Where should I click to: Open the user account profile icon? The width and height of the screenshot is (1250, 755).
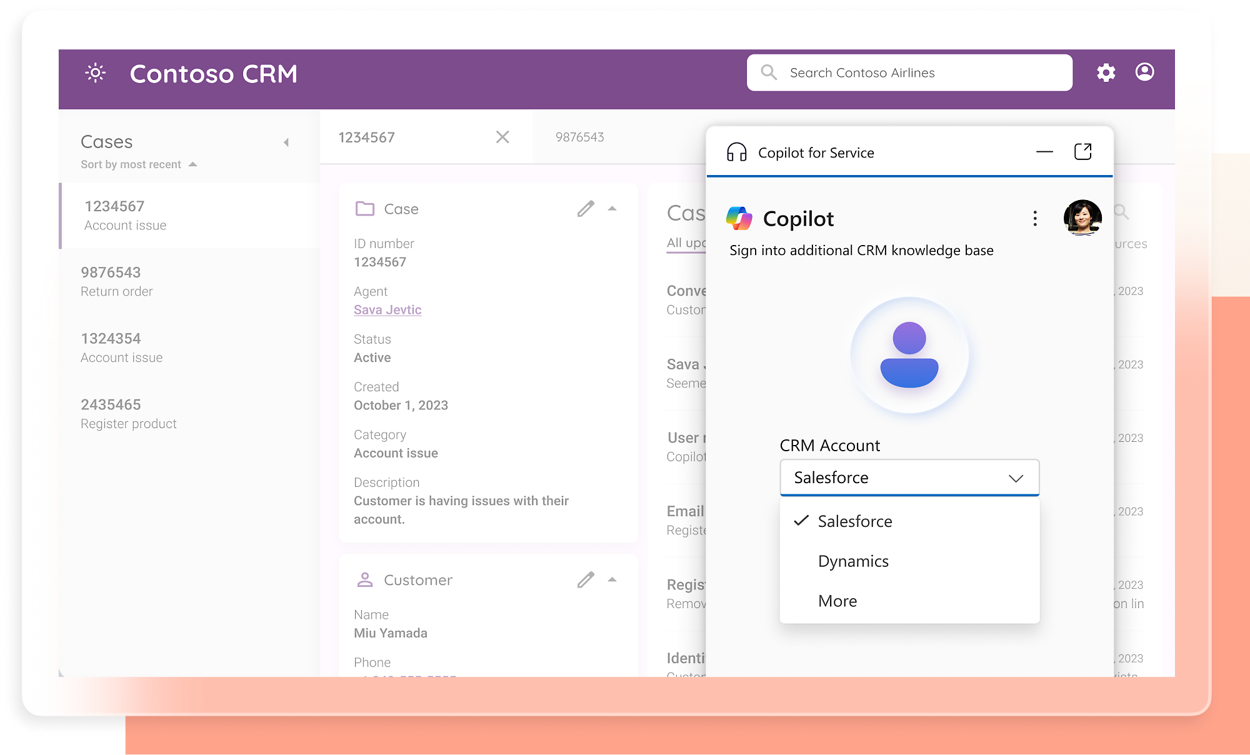point(1144,72)
